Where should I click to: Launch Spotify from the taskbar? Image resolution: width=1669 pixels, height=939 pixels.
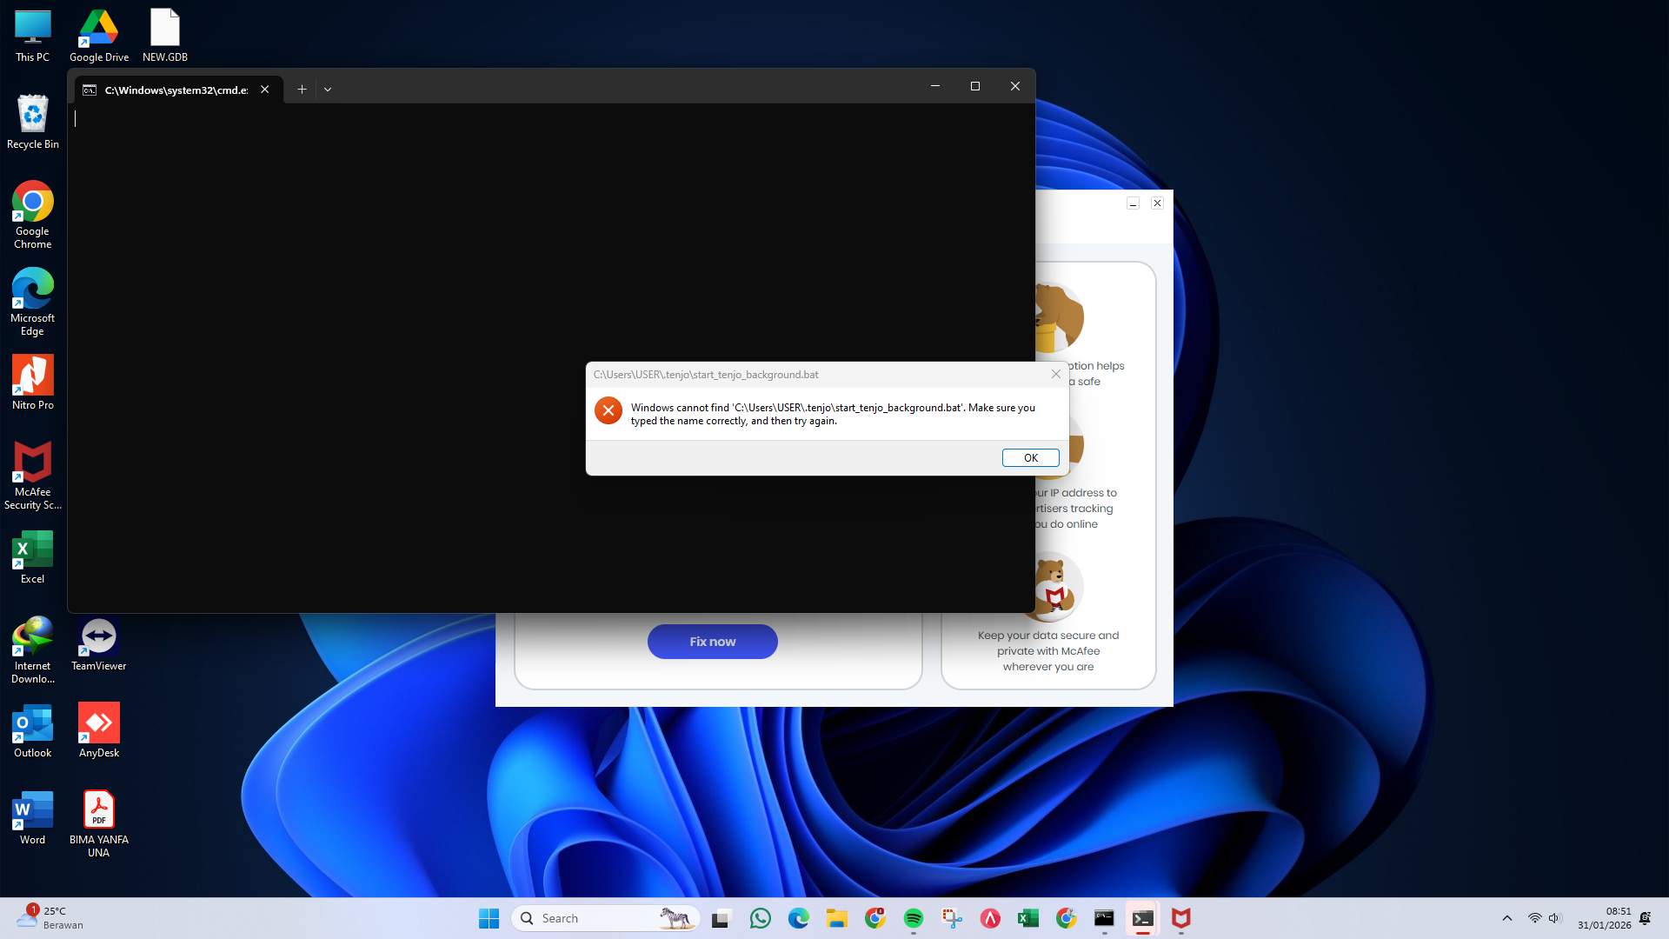coord(913,919)
